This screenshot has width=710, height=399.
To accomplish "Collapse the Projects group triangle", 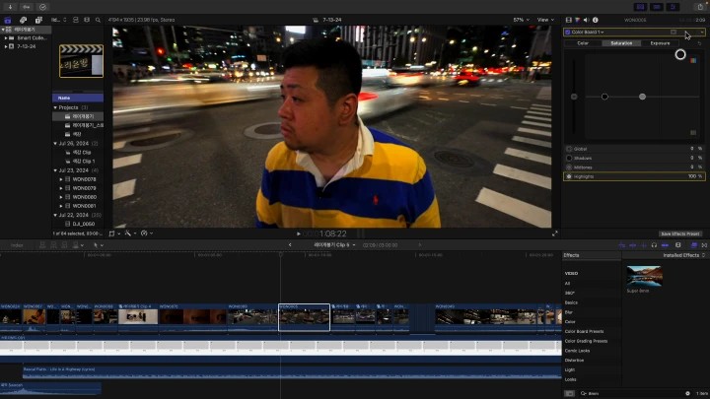I will (55, 107).
